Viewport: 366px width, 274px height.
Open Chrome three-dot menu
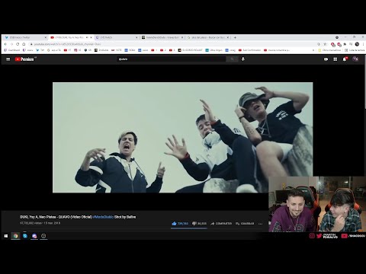pos(363,44)
